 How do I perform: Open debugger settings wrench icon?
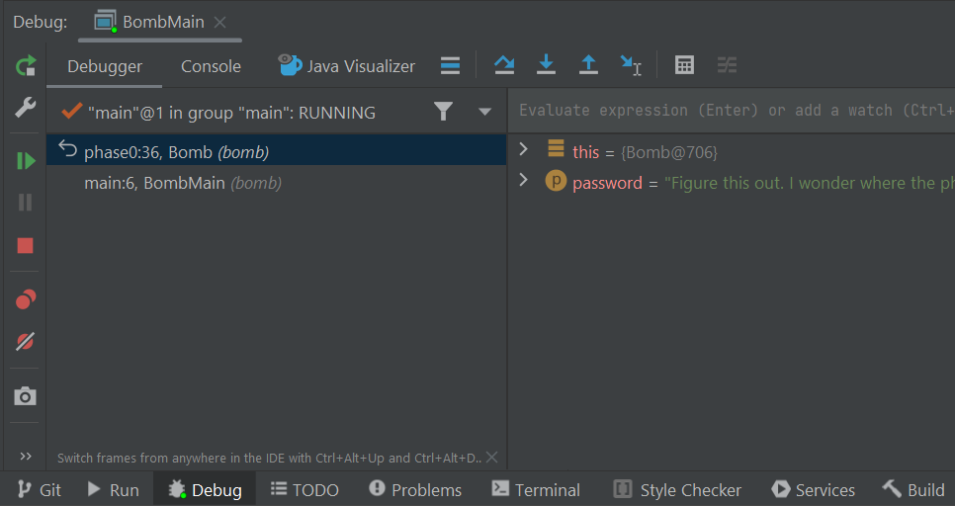point(26,108)
